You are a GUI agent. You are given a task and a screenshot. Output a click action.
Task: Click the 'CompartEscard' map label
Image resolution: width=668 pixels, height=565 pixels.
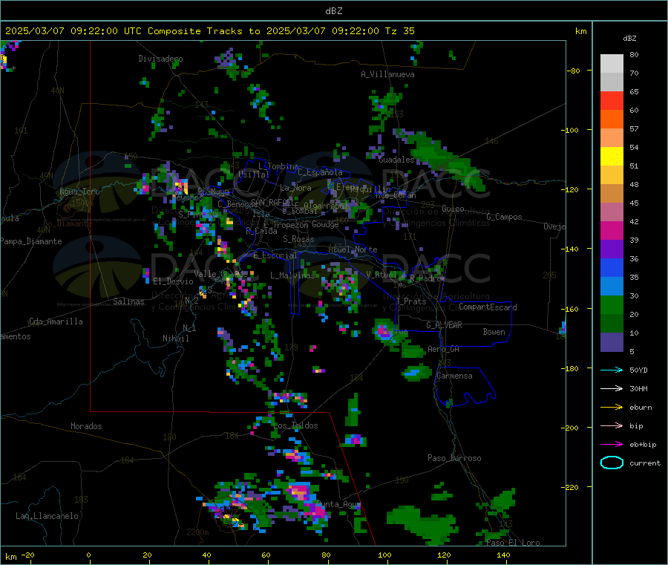tap(488, 307)
